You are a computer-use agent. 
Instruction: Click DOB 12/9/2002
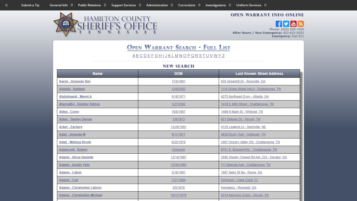[x=179, y=89]
